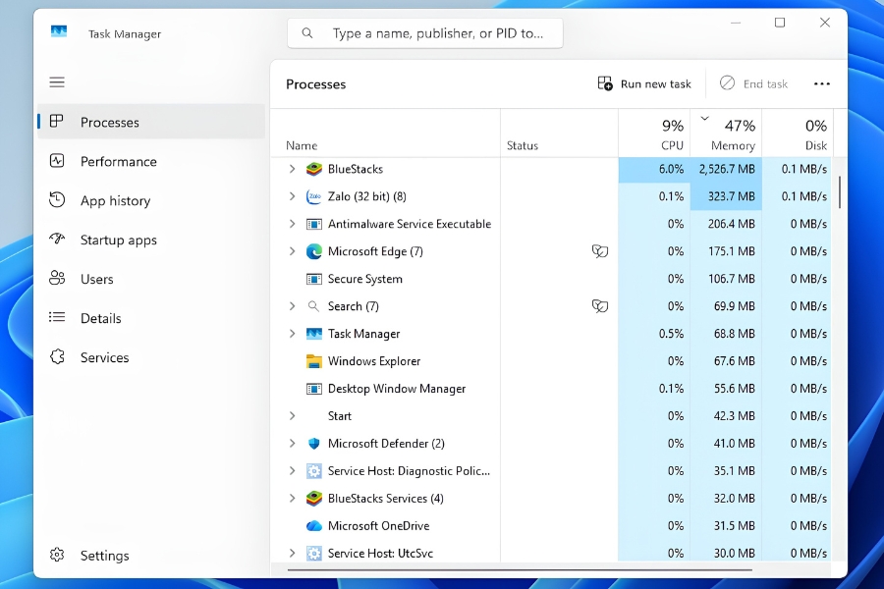
Task: Expand Antimalware Service Executable row
Action: click(292, 224)
